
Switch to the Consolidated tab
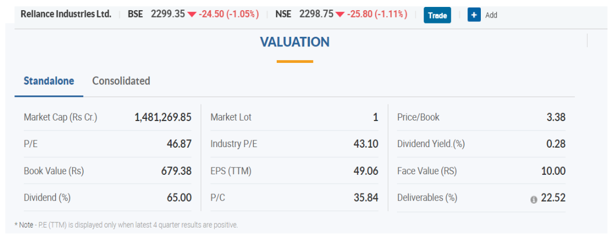tap(121, 81)
